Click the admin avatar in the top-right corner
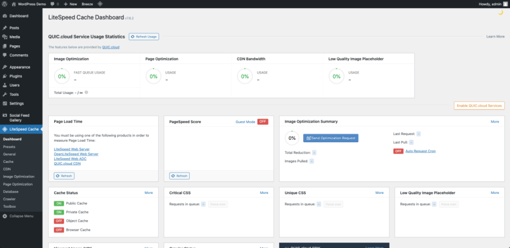Image resolution: width=510 pixels, height=248 pixels. 505,4
